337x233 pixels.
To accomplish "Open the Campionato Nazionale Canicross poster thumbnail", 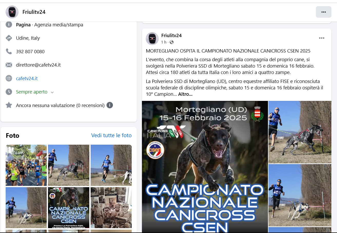I will pos(69,208).
